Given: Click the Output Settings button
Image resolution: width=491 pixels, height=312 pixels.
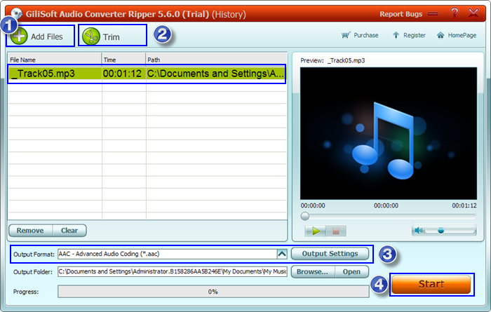Looking at the screenshot, I should point(330,253).
